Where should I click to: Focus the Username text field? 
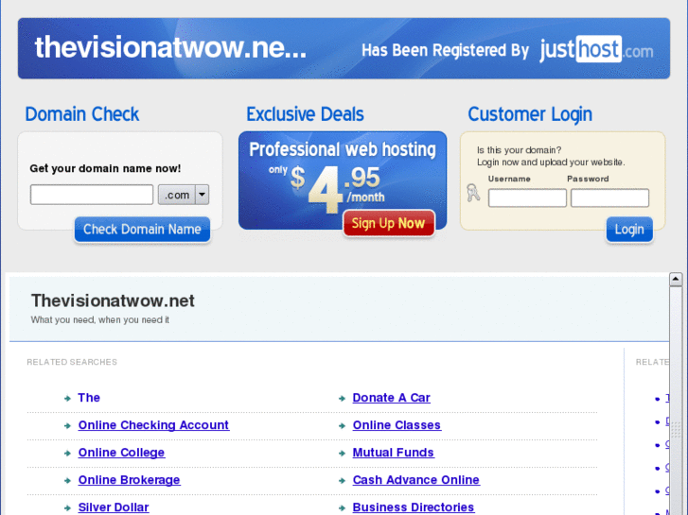[x=527, y=198]
